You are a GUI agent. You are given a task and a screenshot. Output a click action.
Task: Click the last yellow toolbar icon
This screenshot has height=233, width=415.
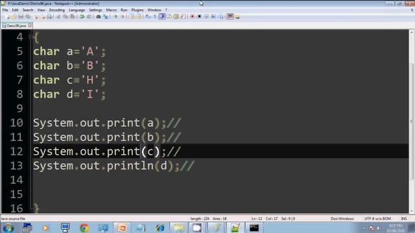tap(237, 17)
